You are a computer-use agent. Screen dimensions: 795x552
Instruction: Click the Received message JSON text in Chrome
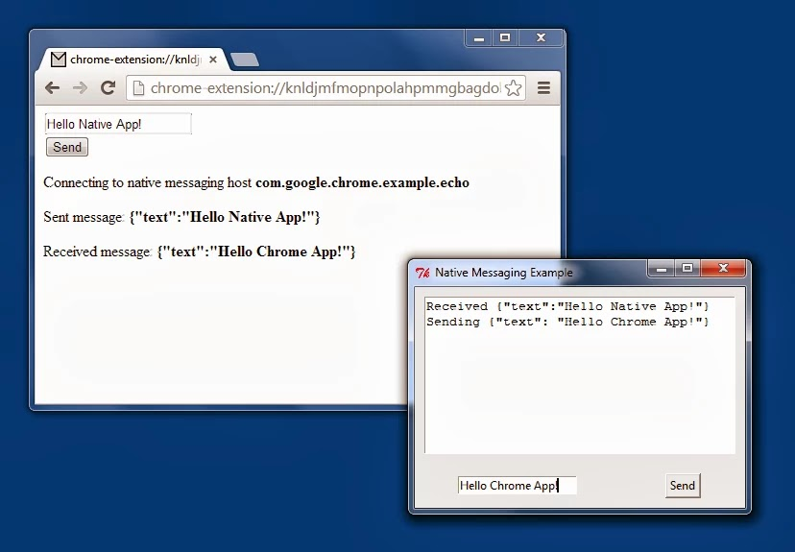(256, 252)
